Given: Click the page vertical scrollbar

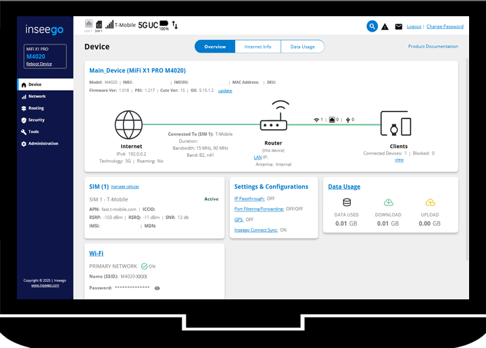Looking at the screenshot, I should (467, 159).
